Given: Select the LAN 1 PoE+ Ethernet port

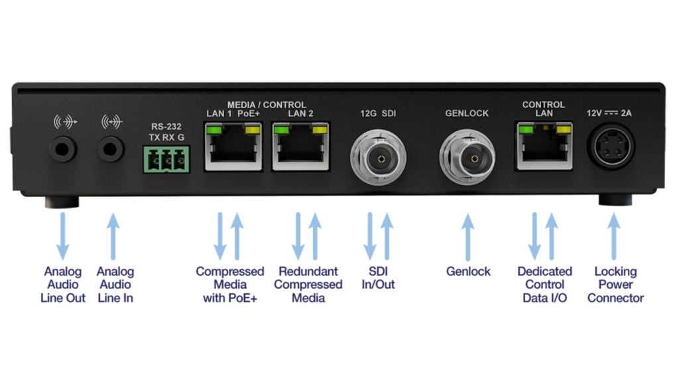Looking at the screenshot, I should (233, 147).
